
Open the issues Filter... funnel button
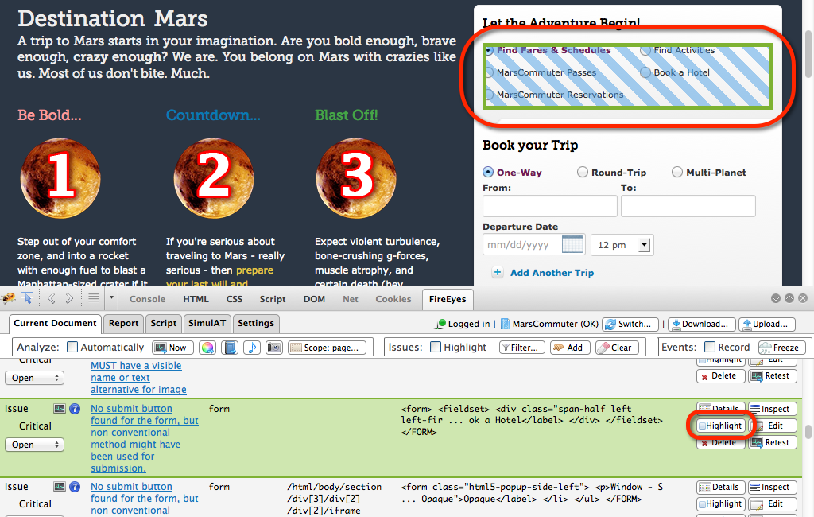(x=522, y=348)
